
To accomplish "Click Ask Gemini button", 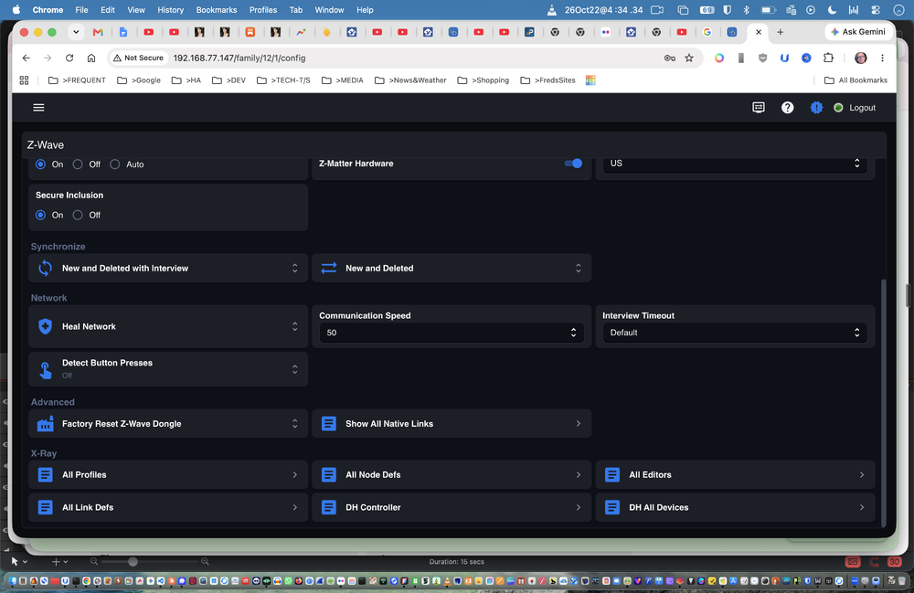I will coord(858,32).
